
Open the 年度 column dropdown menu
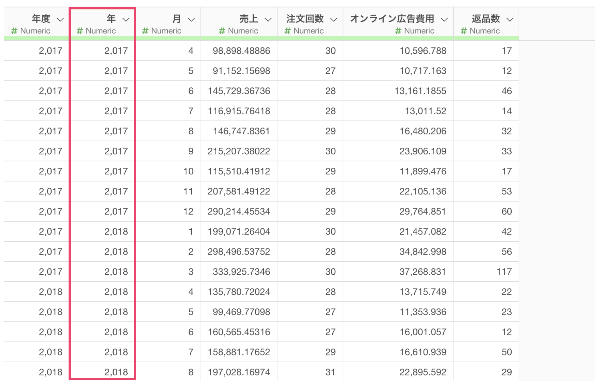(60, 20)
